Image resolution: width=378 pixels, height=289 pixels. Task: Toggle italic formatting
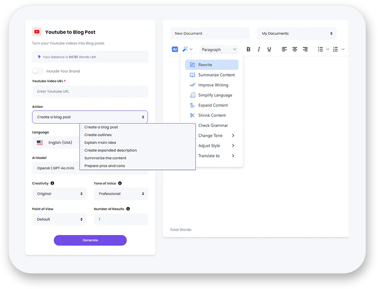(259, 49)
